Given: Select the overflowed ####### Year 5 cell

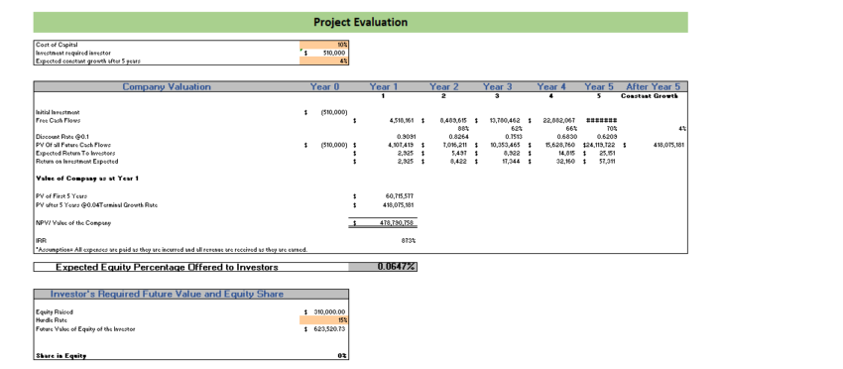Looking at the screenshot, I should (601, 120).
